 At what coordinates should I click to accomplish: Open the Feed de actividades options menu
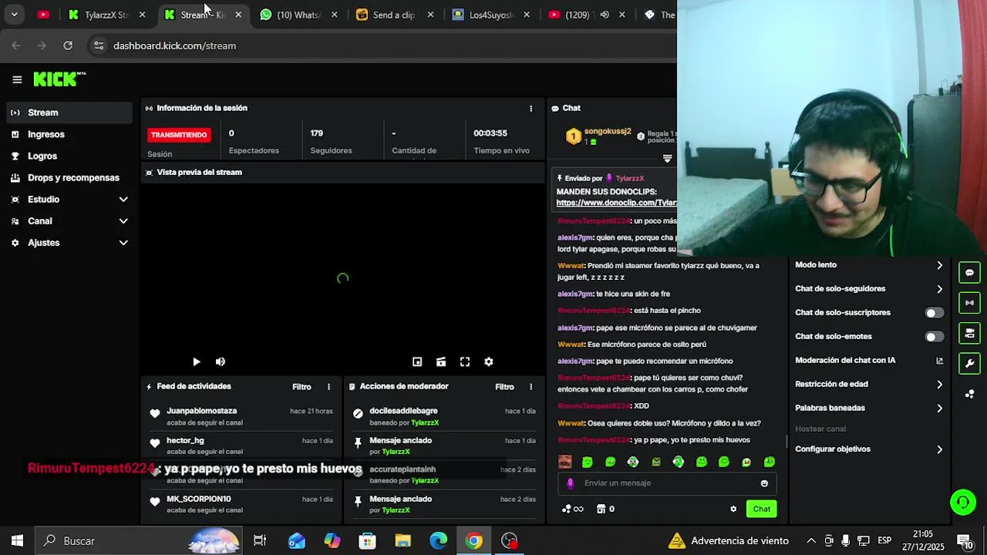328,387
